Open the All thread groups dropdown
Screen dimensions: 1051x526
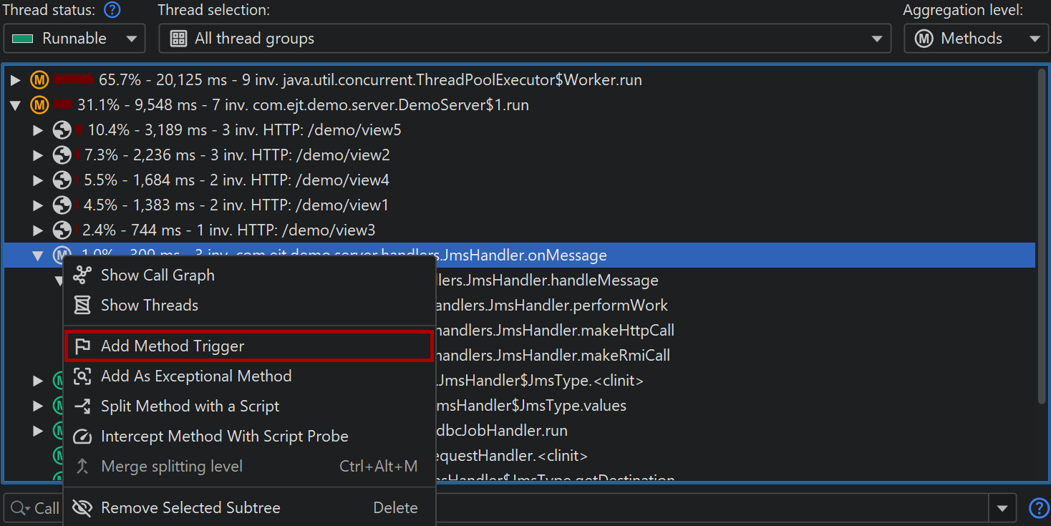point(524,39)
